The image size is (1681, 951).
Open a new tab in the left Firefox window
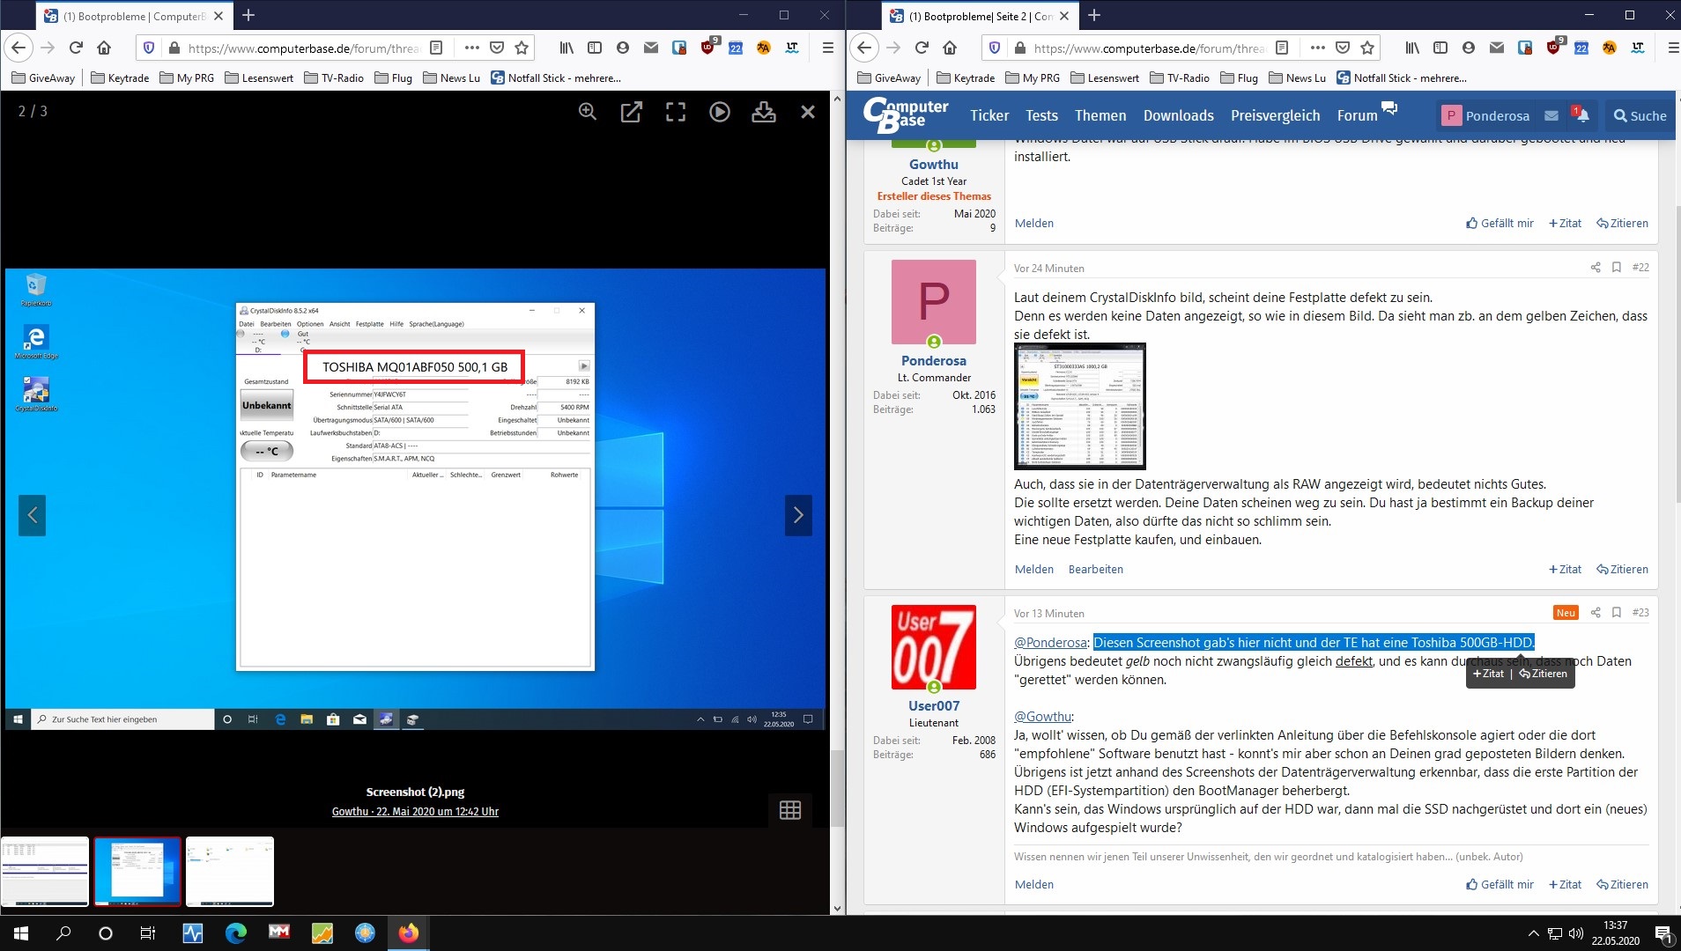(x=248, y=15)
